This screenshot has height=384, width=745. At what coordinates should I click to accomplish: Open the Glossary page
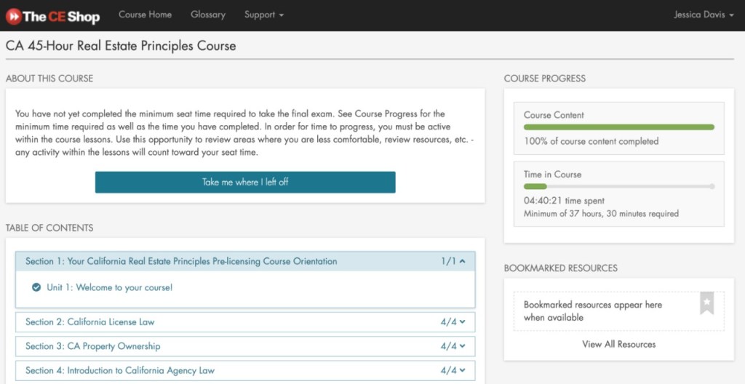coord(208,15)
